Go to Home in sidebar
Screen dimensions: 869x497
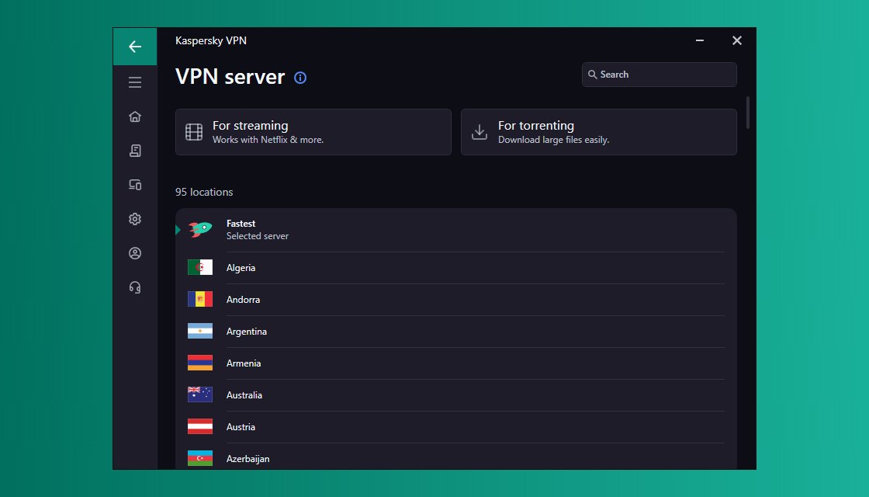coord(135,116)
